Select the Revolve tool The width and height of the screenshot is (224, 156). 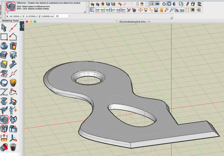click(13, 55)
